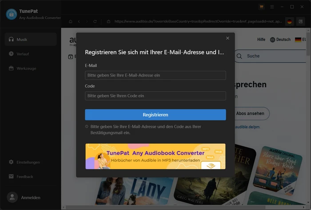311x210 pixels.
Task: Click the info icon beside the hint text
Action: pos(87,126)
